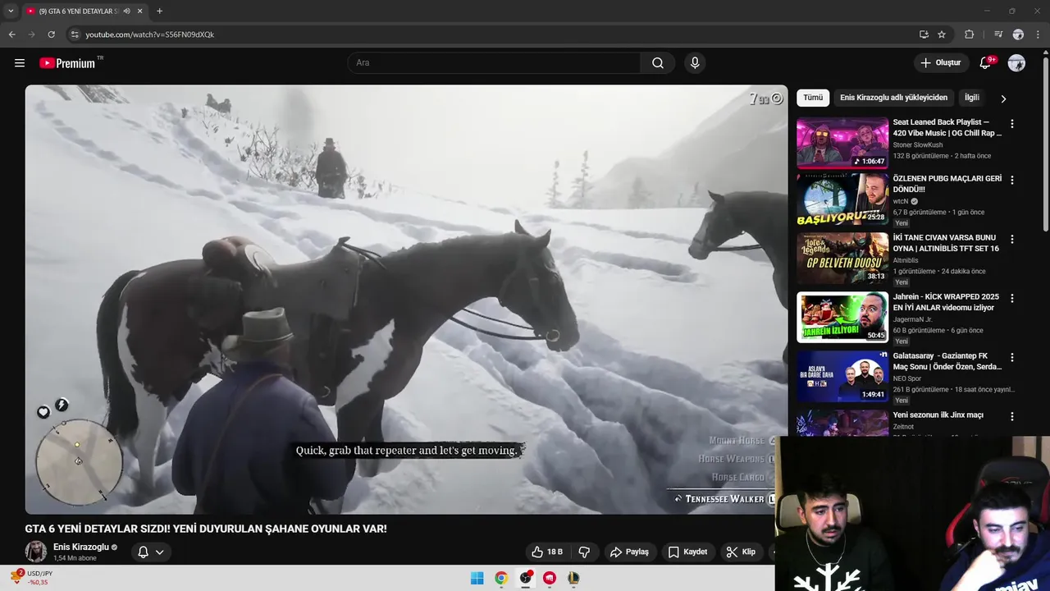The width and height of the screenshot is (1050, 591).
Task: Create a clip with Klip button
Action: (x=741, y=552)
